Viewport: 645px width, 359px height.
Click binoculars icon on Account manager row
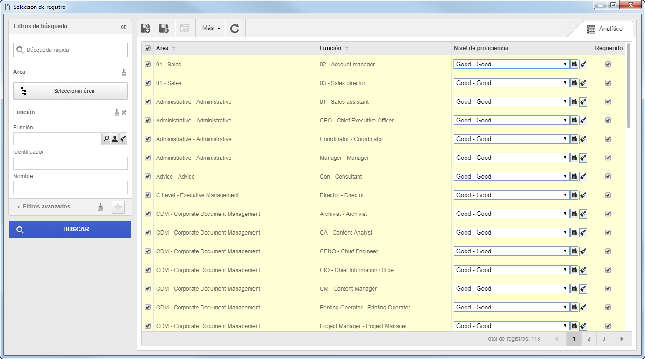tap(574, 64)
